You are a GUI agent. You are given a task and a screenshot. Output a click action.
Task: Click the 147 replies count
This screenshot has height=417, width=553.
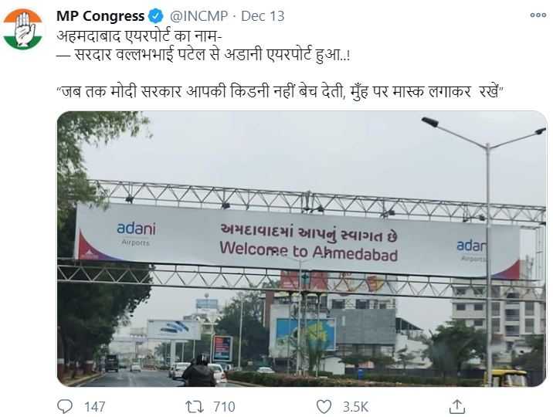pyautogui.click(x=95, y=407)
